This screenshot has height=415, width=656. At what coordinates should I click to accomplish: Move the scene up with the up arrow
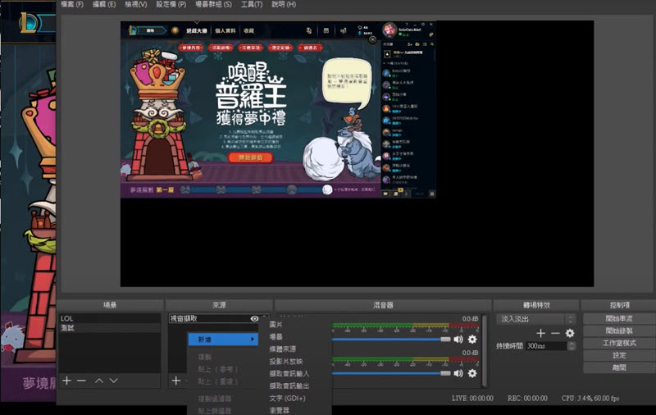click(99, 381)
